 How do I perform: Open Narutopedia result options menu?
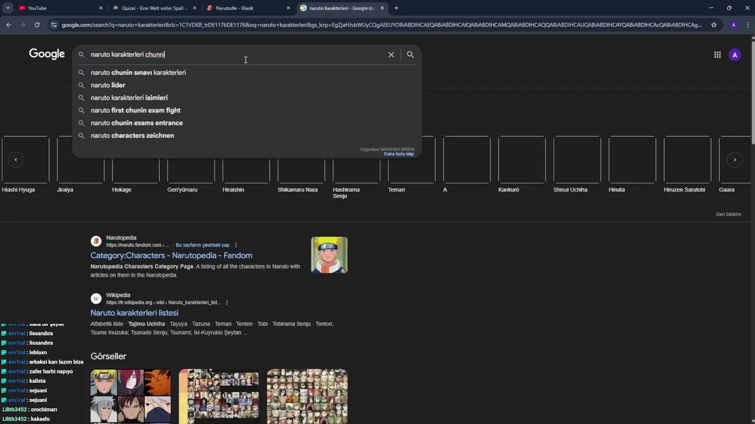click(236, 245)
